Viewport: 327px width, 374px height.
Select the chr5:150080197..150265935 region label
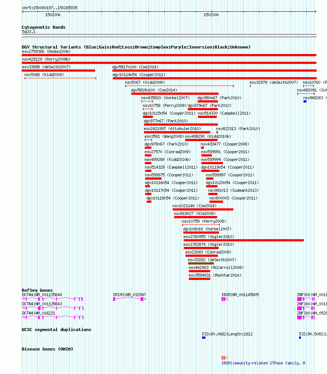[50, 8]
